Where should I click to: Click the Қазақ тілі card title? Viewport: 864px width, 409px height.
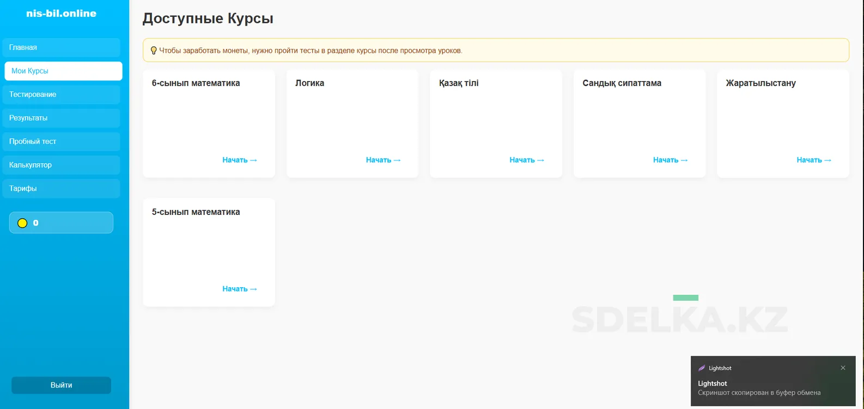tap(459, 83)
